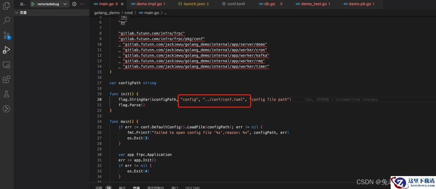This screenshot has width=436, height=189.
Task: Click the "flag.Parse()" line
Action: (132, 105)
